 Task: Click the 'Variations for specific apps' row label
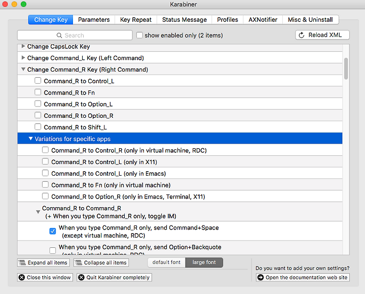point(72,139)
